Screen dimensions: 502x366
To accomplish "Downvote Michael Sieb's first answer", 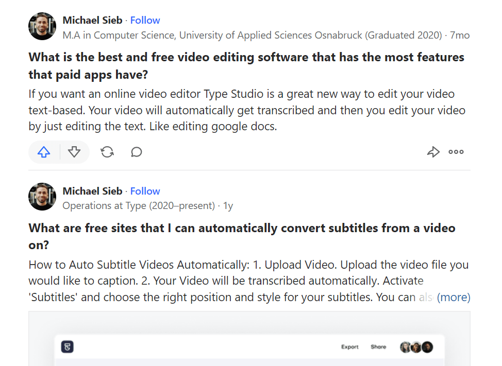I will pos(74,152).
